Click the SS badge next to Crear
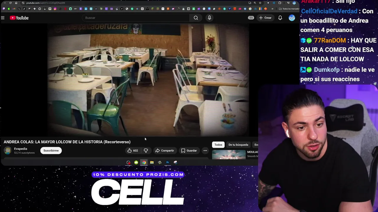 [x=251, y=18]
